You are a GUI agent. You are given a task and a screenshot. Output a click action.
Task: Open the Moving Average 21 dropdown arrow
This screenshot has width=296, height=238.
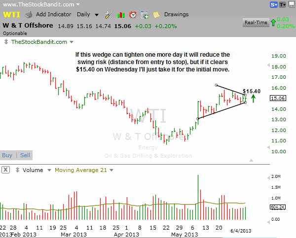coord(111,170)
